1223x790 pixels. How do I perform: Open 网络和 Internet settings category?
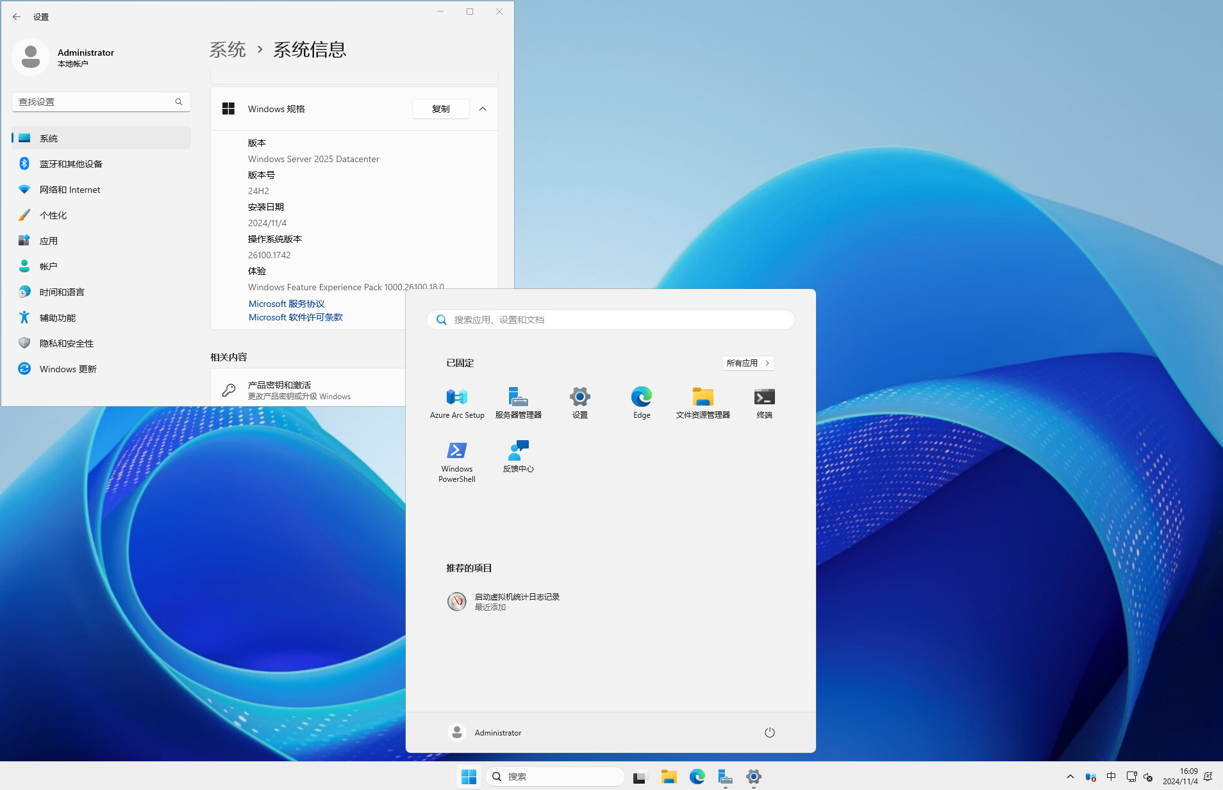click(101, 190)
